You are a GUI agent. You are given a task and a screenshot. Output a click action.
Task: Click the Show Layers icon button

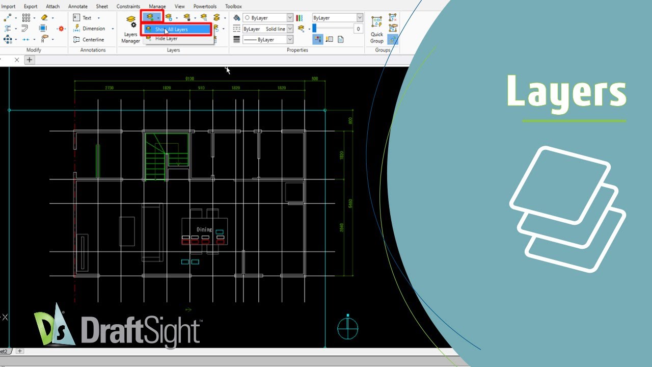149,18
